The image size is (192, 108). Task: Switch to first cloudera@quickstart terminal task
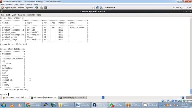point(44,97)
